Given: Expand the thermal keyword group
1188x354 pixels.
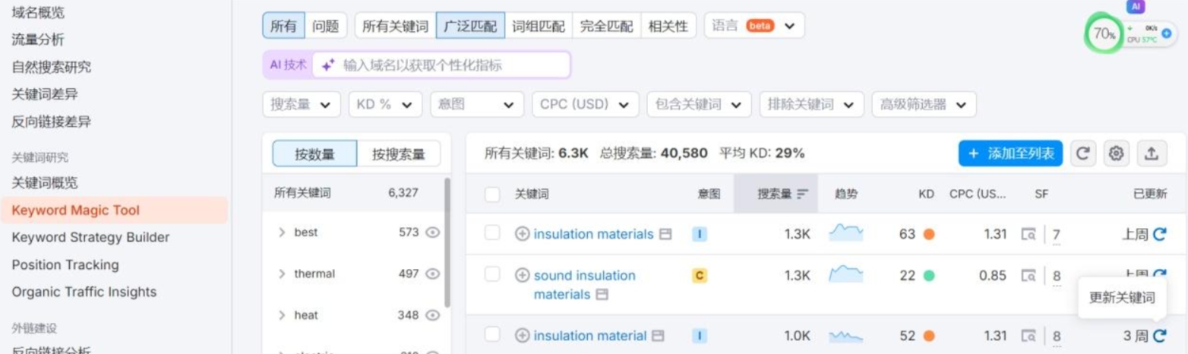Looking at the screenshot, I should (x=282, y=273).
